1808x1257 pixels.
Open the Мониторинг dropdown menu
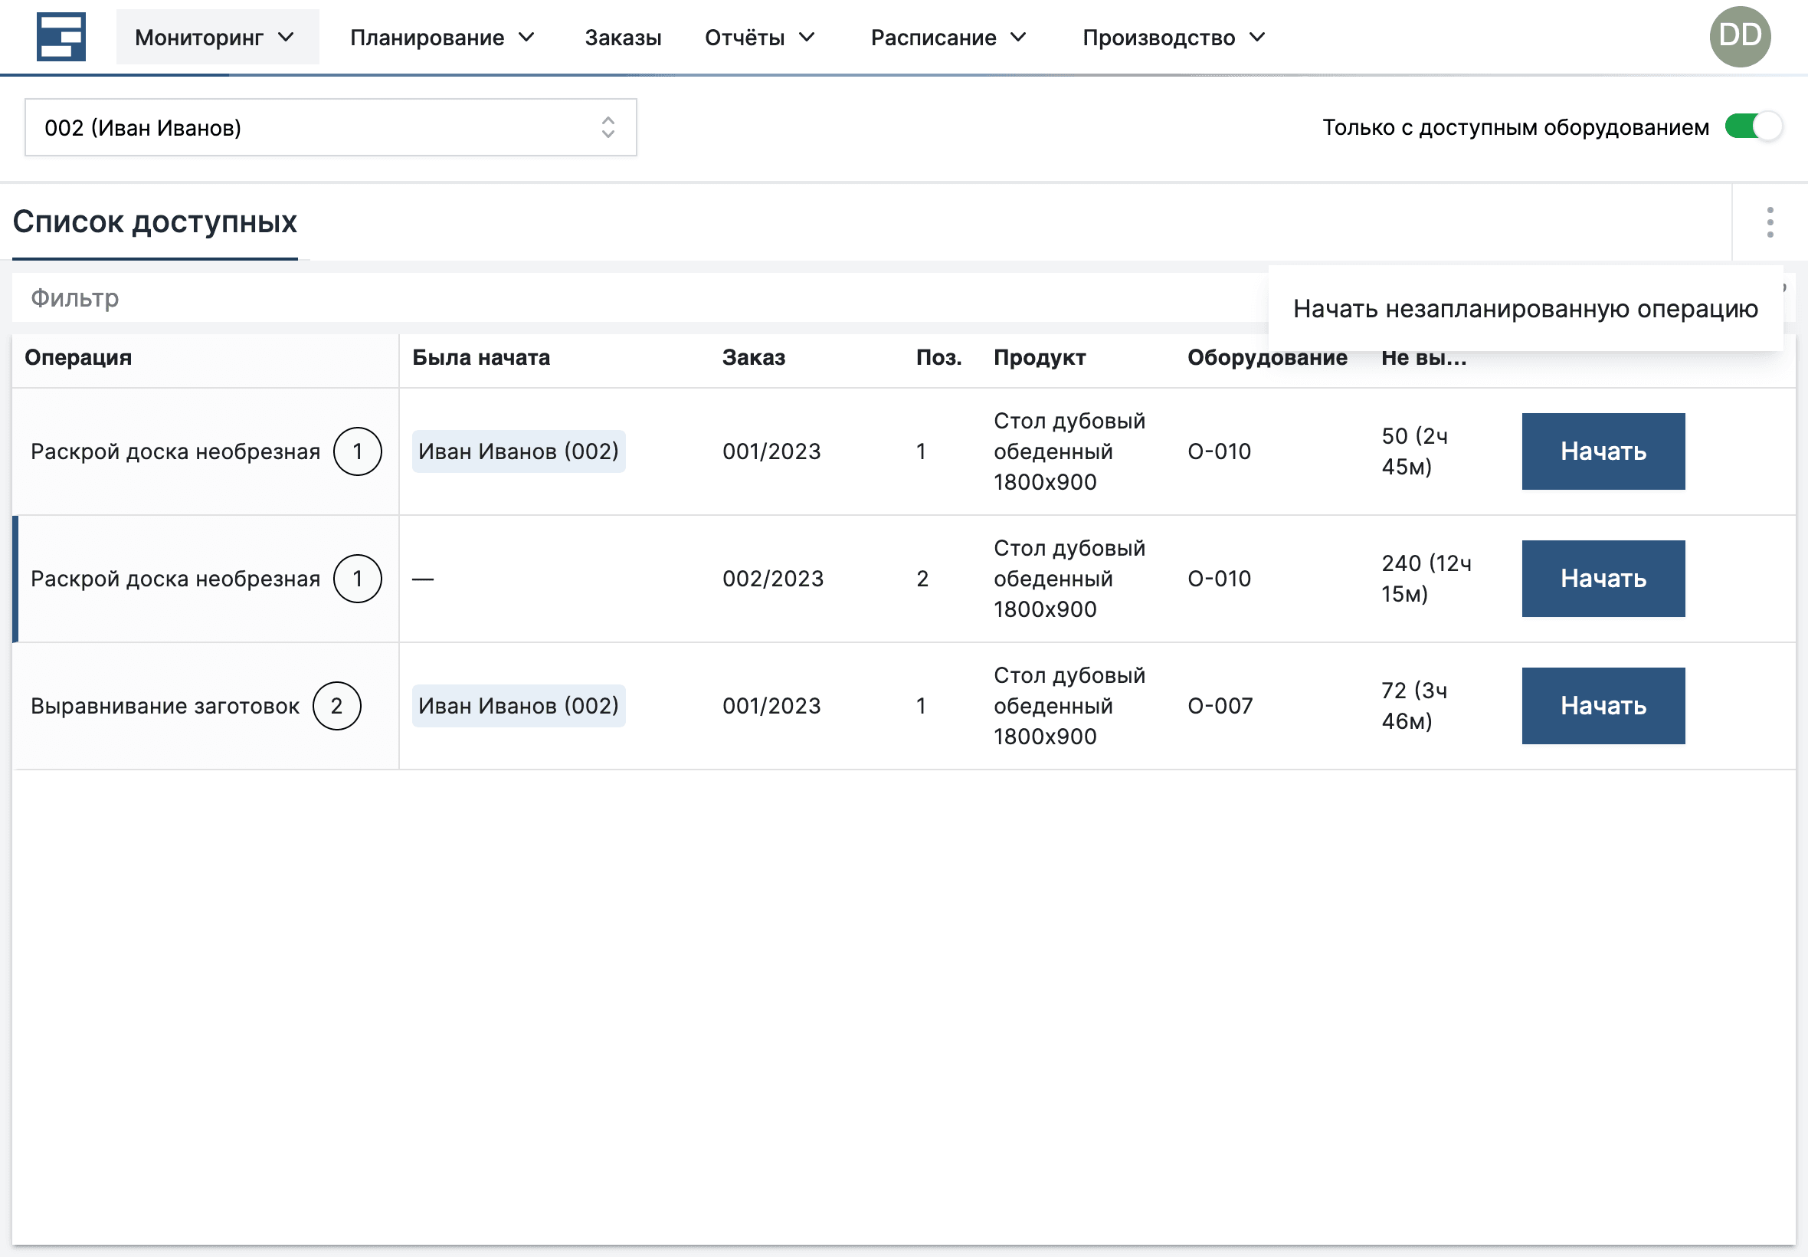click(218, 36)
